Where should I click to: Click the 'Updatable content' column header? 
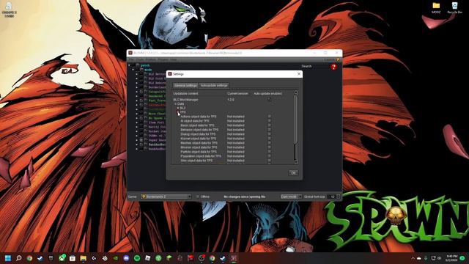[185, 93]
